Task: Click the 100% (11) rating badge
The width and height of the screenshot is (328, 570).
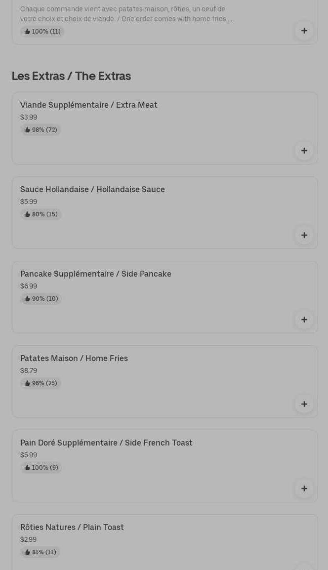Action: click(x=42, y=32)
